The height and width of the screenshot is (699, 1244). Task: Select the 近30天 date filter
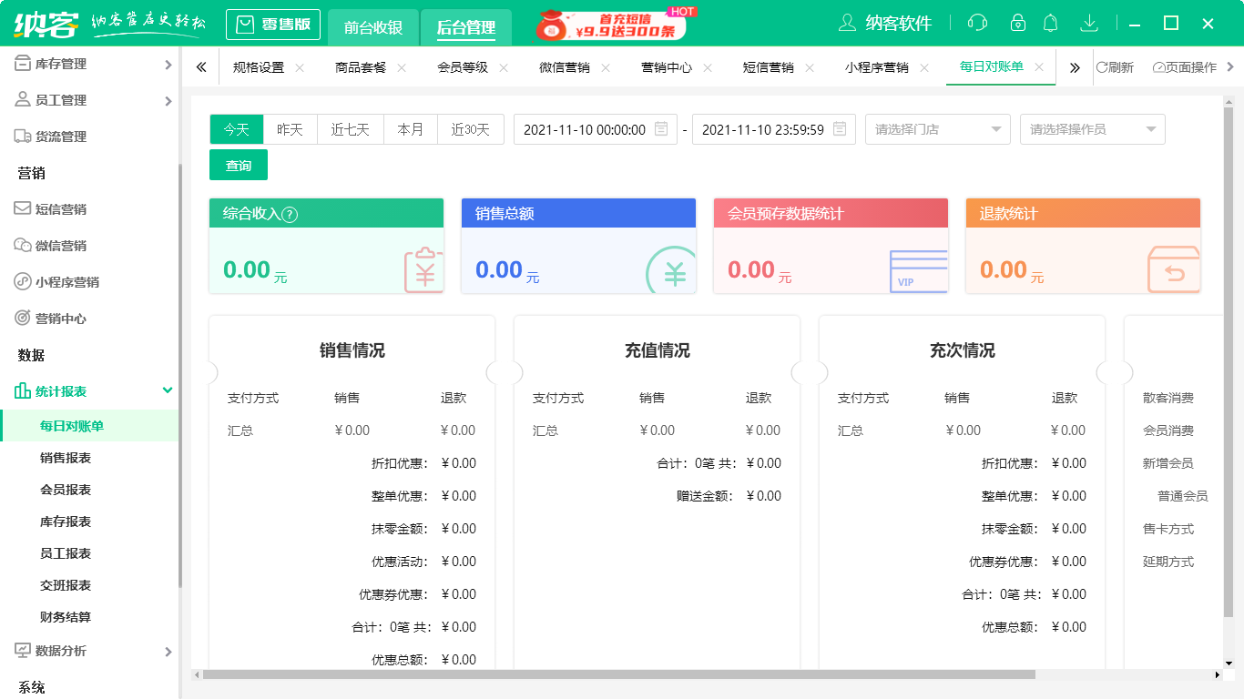pyautogui.click(x=471, y=129)
